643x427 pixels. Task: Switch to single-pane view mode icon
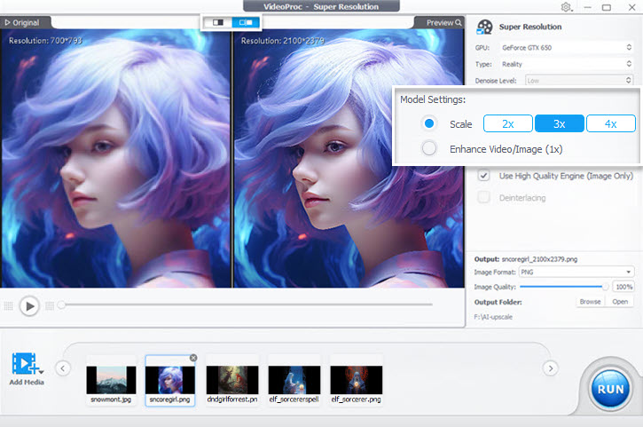pos(217,22)
